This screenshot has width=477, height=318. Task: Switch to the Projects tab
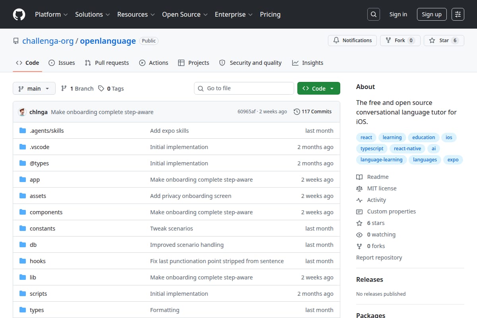point(194,63)
